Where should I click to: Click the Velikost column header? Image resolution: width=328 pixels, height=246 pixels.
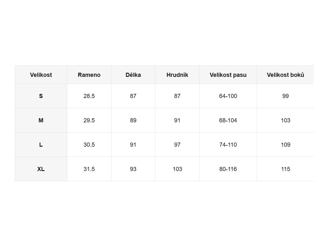[x=41, y=75]
